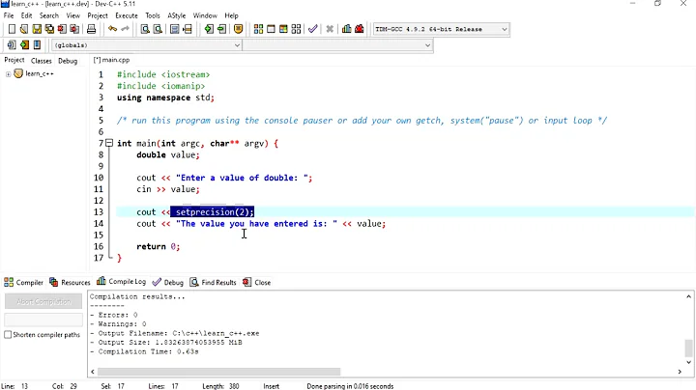Click the Undo arrow icon
This screenshot has height=390, width=696.
click(112, 29)
